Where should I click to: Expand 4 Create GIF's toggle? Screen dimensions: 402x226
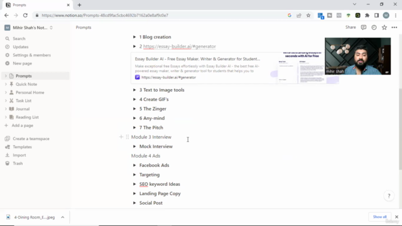(x=134, y=99)
